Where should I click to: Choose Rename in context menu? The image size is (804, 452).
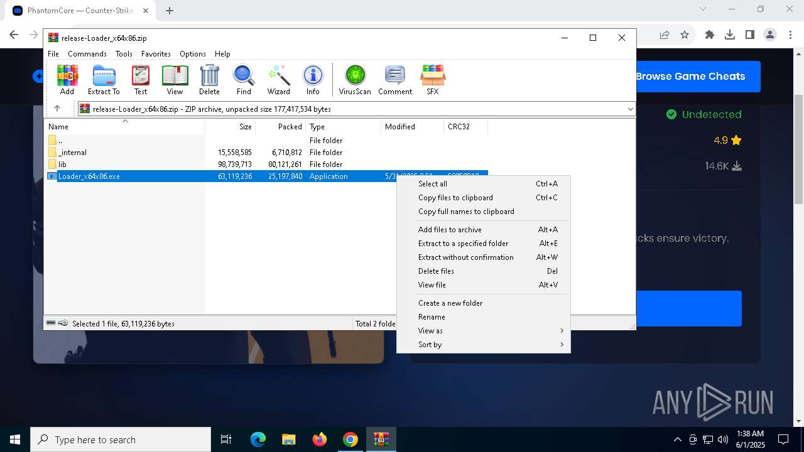484,317
